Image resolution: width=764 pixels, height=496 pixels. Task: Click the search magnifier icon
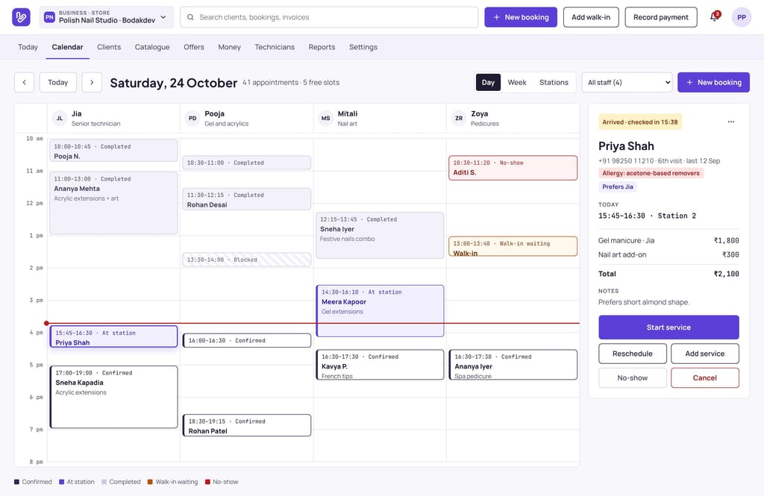pyautogui.click(x=190, y=17)
